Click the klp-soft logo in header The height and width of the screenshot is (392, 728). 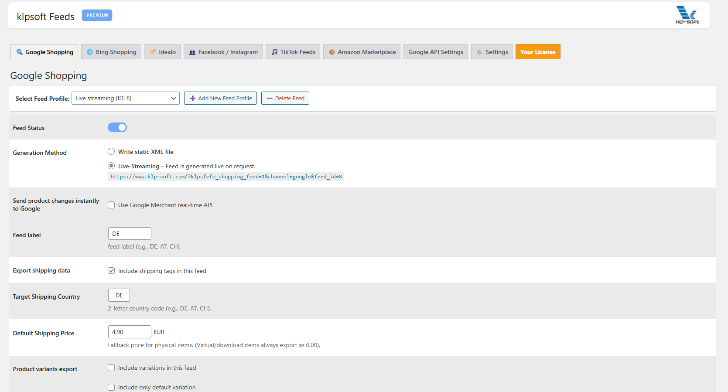click(687, 15)
